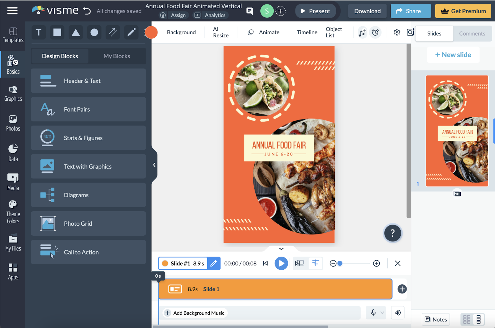The height and width of the screenshot is (328, 495).
Task: Add a New slide
Action: 453,55
